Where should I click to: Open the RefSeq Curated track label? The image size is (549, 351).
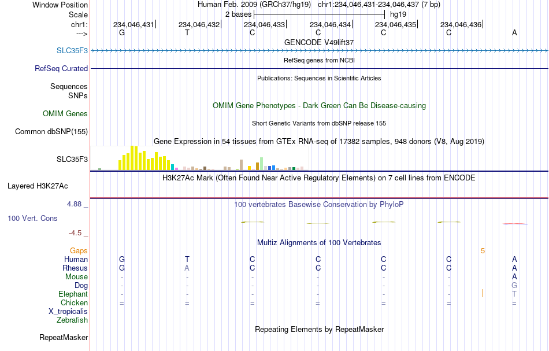pyautogui.click(x=61, y=68)
